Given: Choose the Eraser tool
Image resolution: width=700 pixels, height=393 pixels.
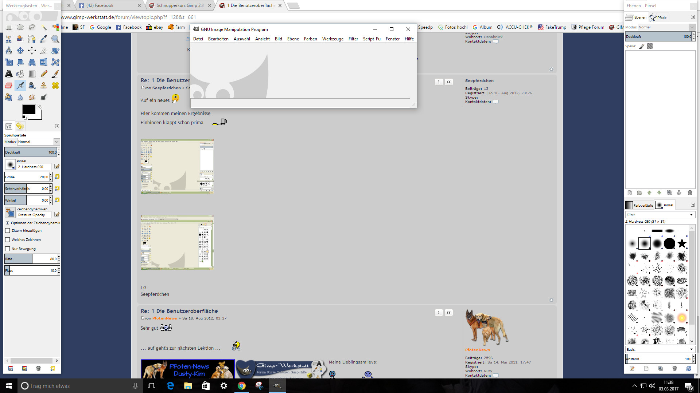Looking at the screenshot, I should [x=9, y=86].
